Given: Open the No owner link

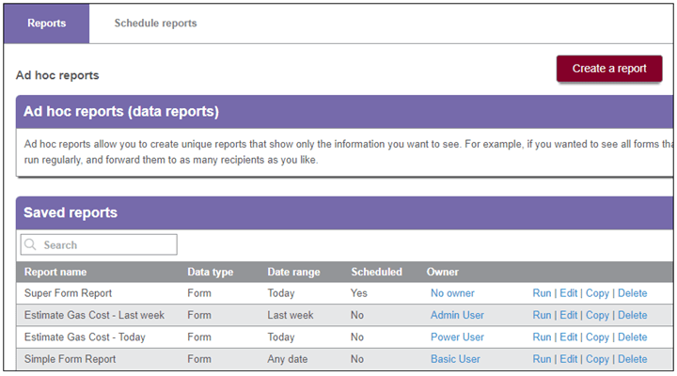Looking at the screenshot, I should pos(452,293).
